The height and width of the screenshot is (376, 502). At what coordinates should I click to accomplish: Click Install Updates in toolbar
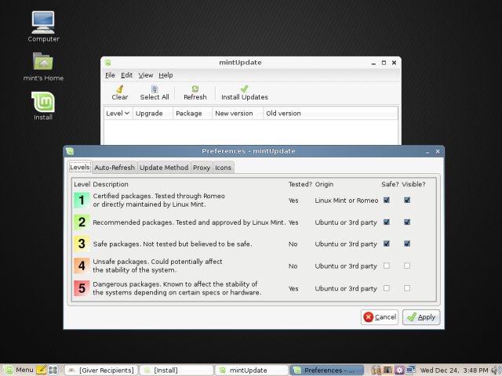(x=244, y=92)
